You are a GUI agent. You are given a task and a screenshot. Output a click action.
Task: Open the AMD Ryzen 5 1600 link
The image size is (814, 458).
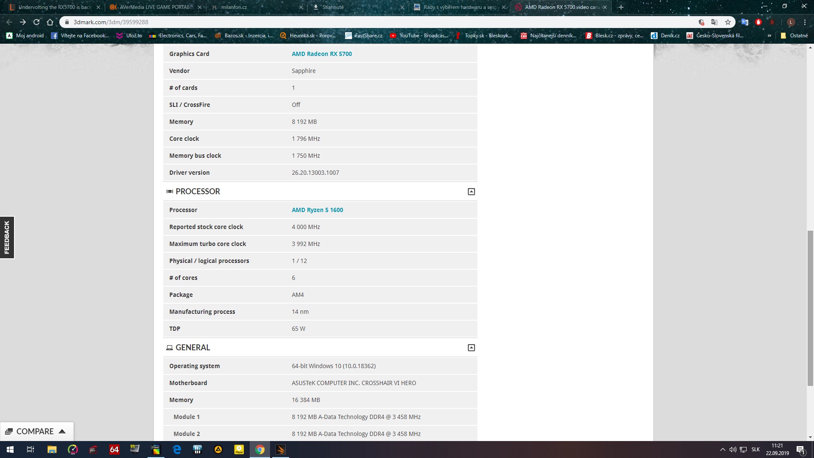tap(317, 210)
